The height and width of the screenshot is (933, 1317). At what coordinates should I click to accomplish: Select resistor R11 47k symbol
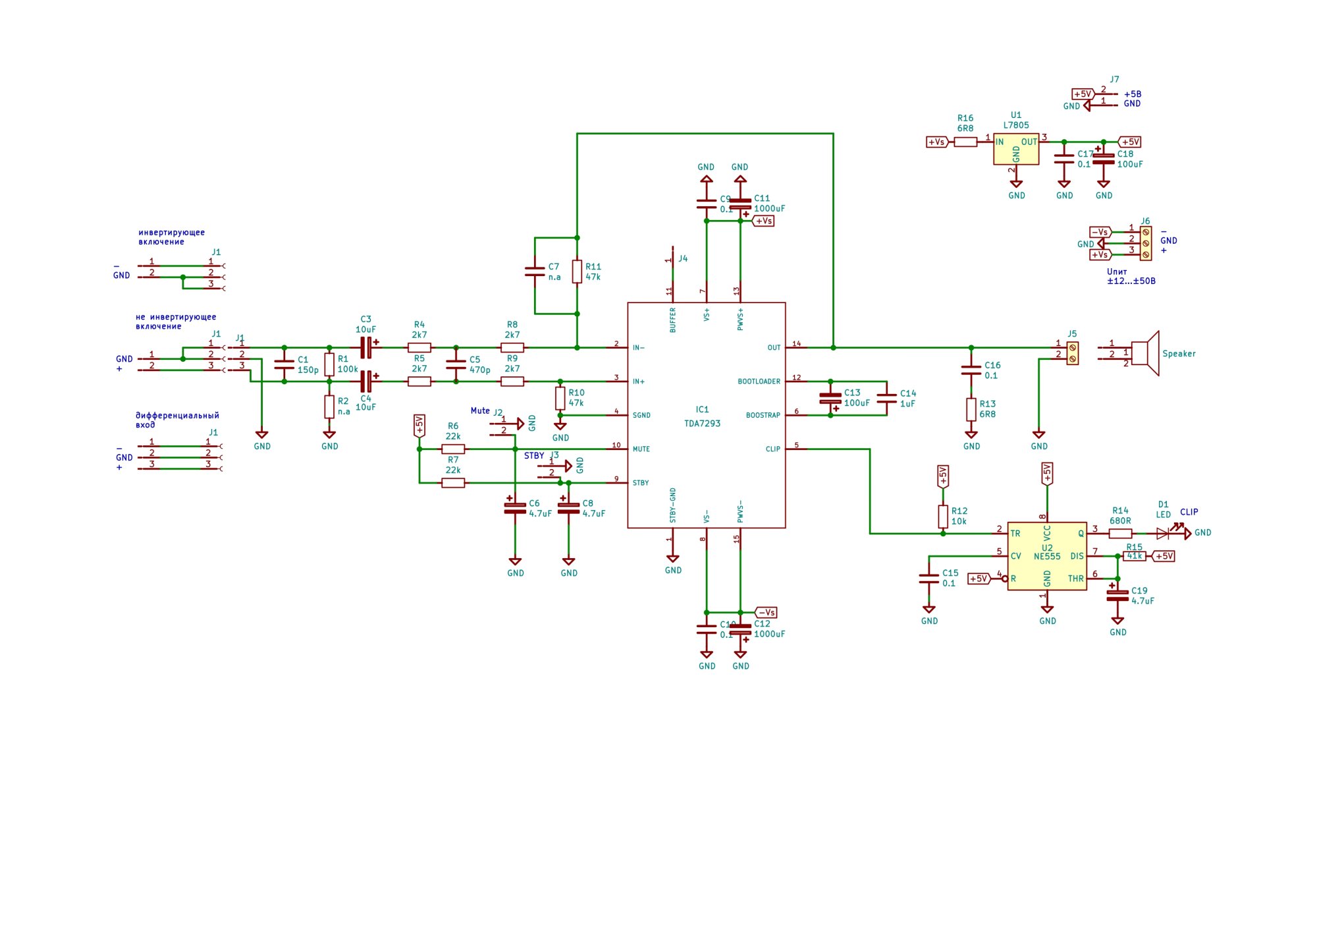point(577,271)
